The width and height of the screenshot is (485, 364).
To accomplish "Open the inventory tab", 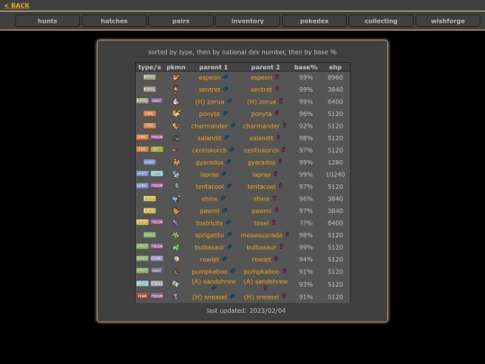I will (x=248, y=21).
